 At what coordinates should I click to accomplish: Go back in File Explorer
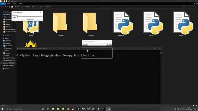click(x=2, y=7)
